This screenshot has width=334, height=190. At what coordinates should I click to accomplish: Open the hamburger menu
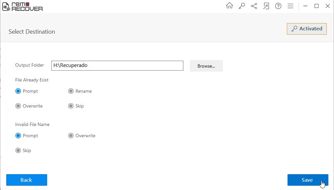(290, 6)
